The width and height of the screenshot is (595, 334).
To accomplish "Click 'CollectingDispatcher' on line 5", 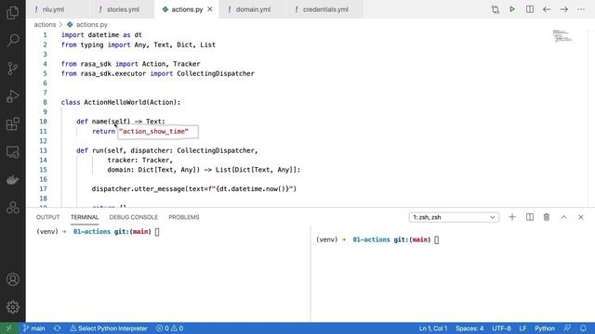I will click(216, 73).
